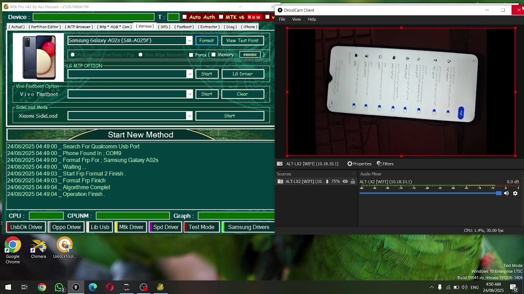Click the Mtk Driver button
This screenshot has width=524, height=294.
pos(131,227)
